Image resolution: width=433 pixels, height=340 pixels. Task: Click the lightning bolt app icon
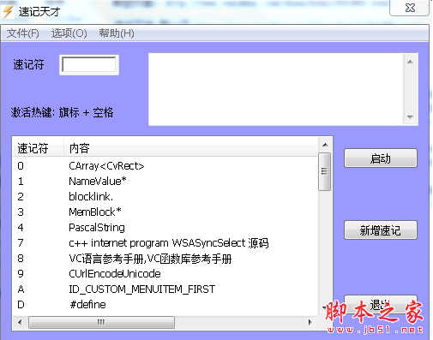tap(8, 11)
